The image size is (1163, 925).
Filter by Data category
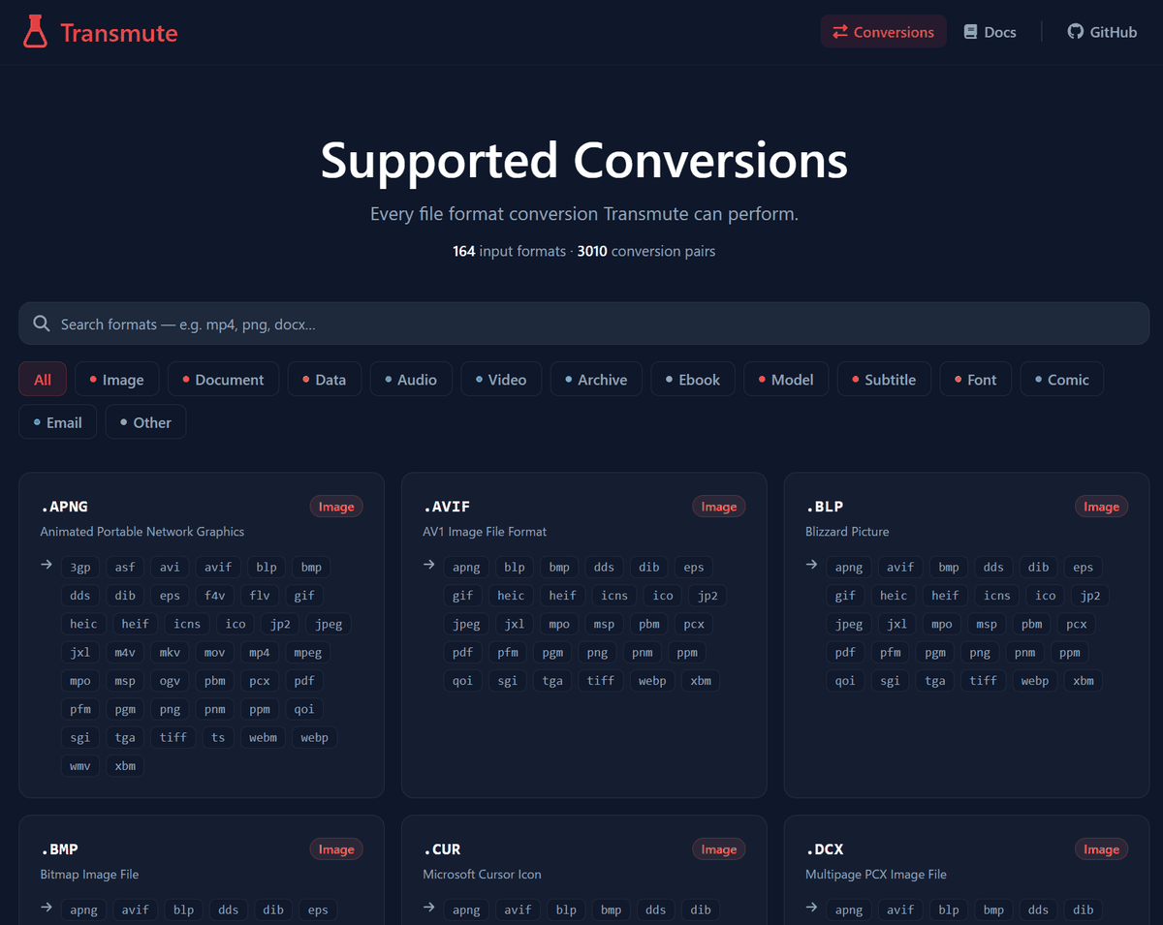coord(324,380)
